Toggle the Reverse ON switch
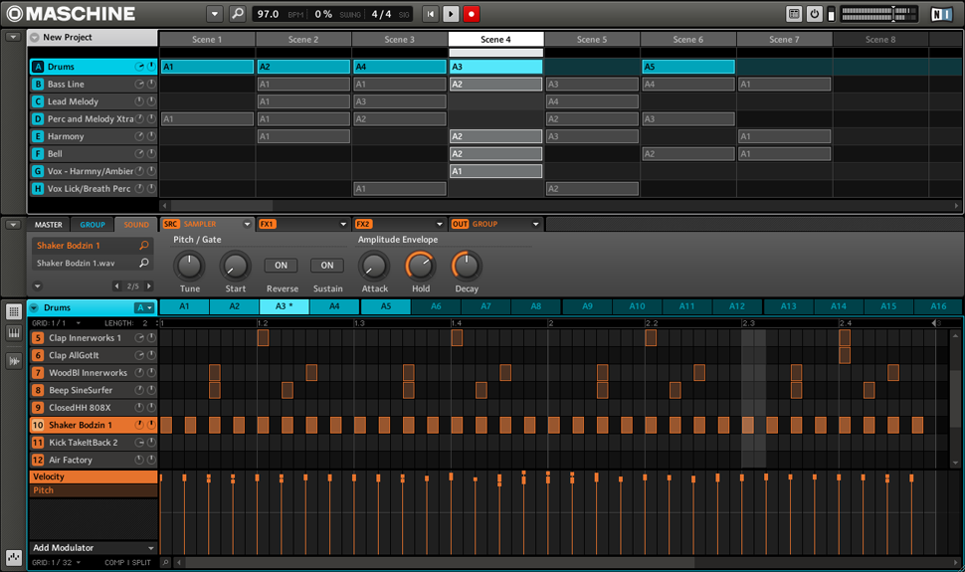Viewport: 965px width, 572px height. click(281, 266)
